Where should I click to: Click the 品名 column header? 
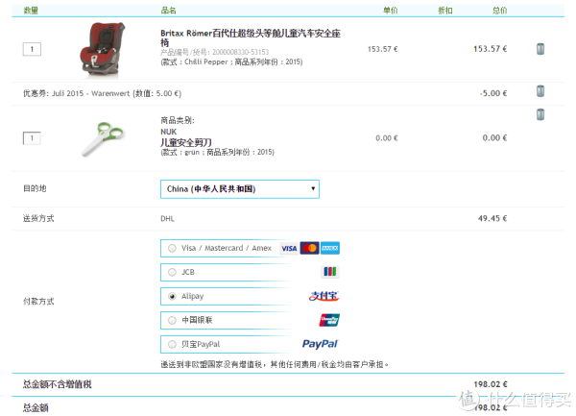[x=168, y=11]
